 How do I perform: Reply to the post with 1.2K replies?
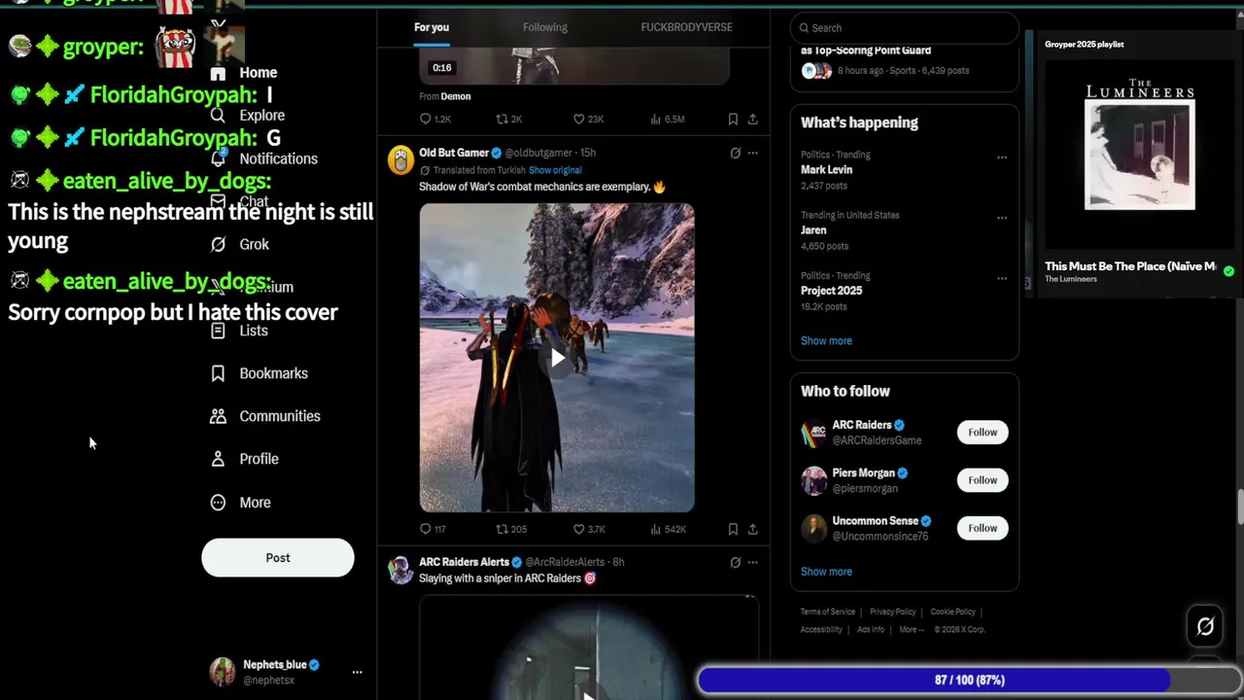point(426,119)
